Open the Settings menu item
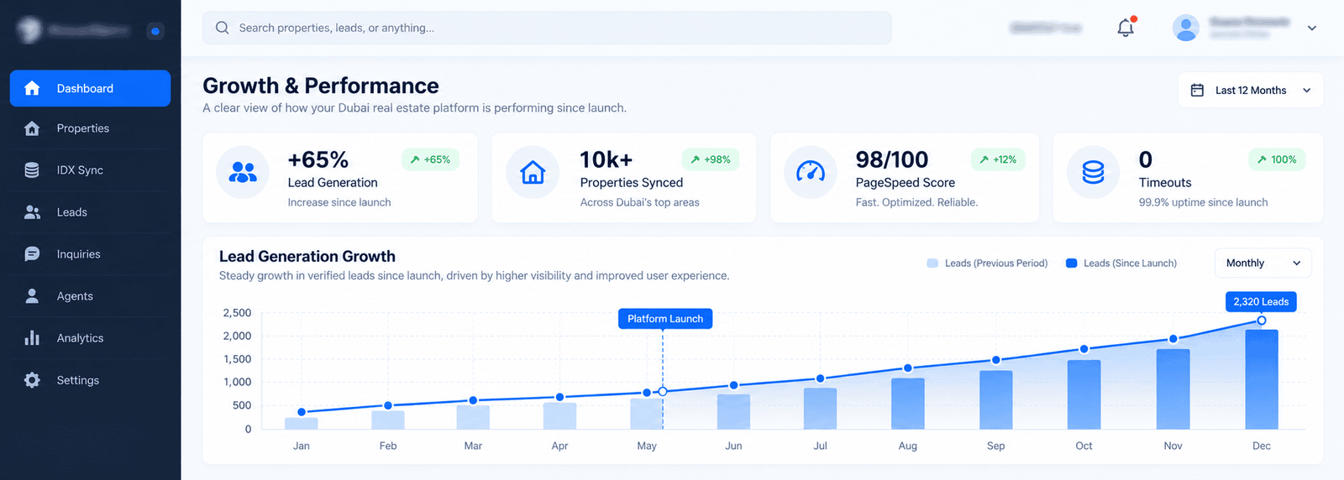The height and width of the screenshot is (480, 1344). (x=90, y=380)
